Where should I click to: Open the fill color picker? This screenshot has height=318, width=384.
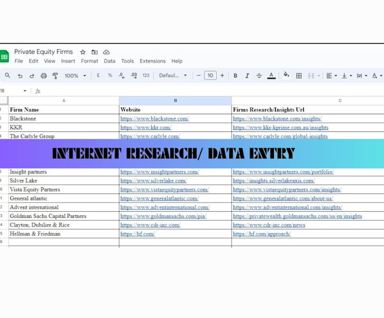click(x=286, y=75)
